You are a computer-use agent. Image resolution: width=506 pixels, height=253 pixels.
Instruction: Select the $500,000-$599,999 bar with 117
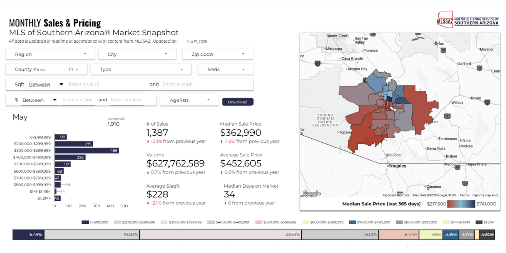tap(63, 164)
